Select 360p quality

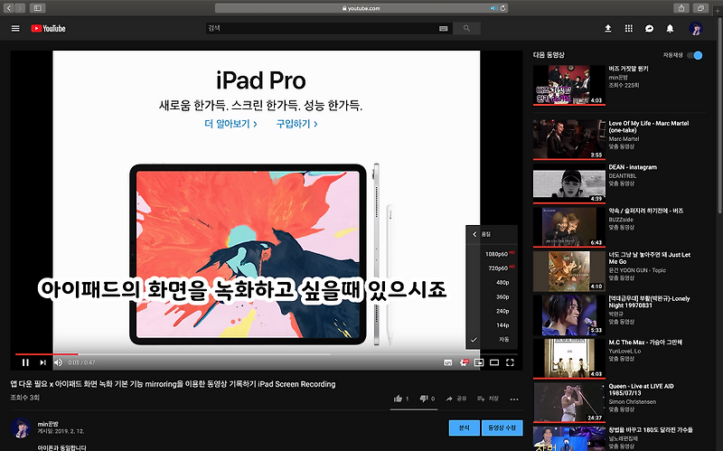492,296
